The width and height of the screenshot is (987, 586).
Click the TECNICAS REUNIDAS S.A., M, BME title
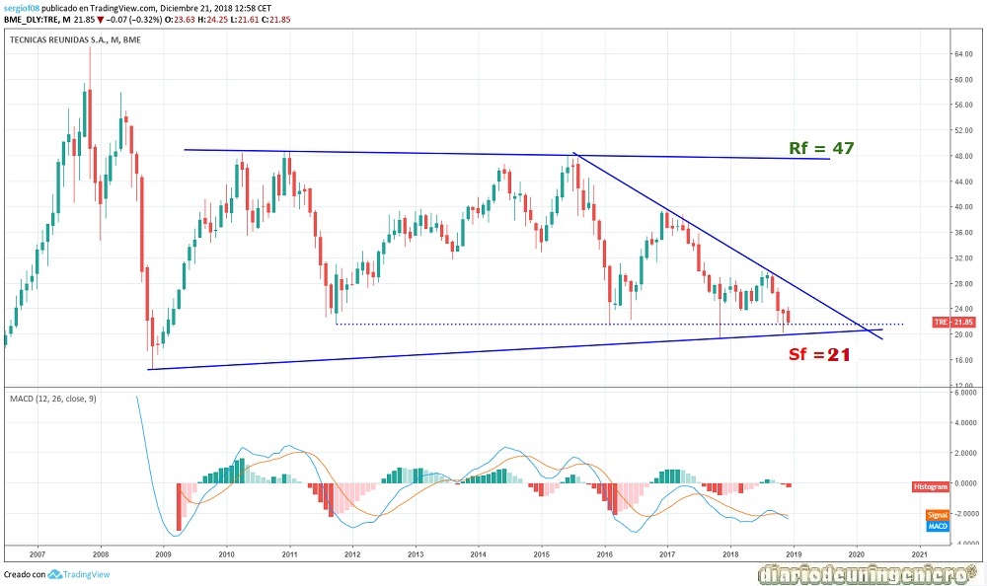click(x=76, y=39)
